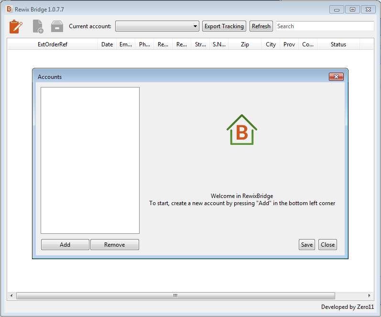Click the City column header

[x=271, y=44]
